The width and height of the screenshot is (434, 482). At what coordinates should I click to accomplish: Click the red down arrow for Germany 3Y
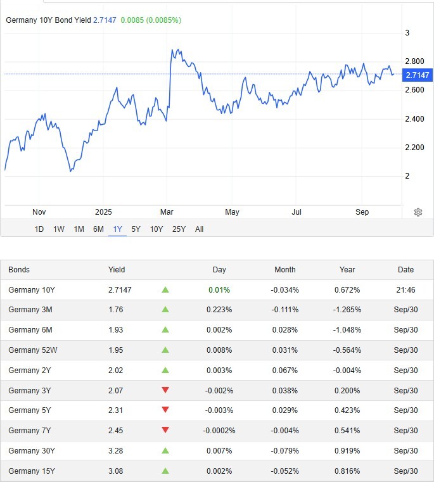coord(165,390)
